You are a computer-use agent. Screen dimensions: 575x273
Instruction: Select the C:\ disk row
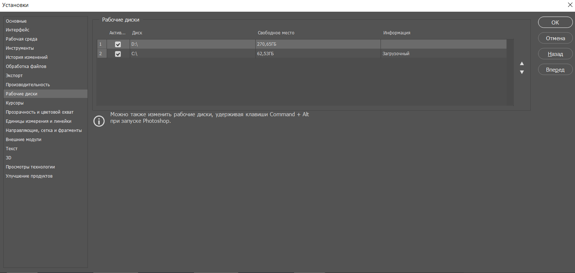click(x=302, y=54)
